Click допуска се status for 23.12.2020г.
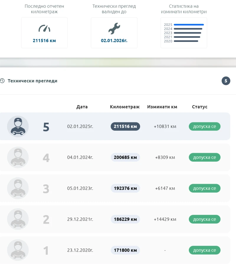The width and height of the screenshot is (236, 267). click(204, 250)
